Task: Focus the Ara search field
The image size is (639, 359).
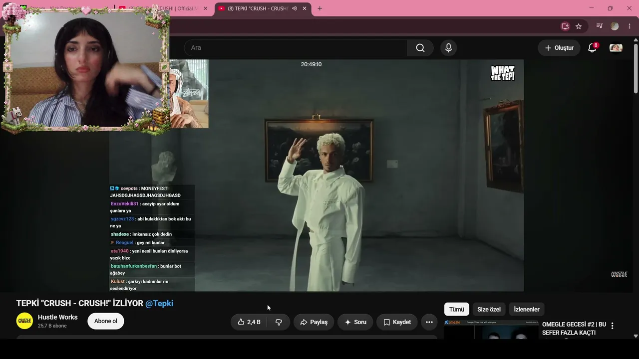Action: tap(296, 48)
